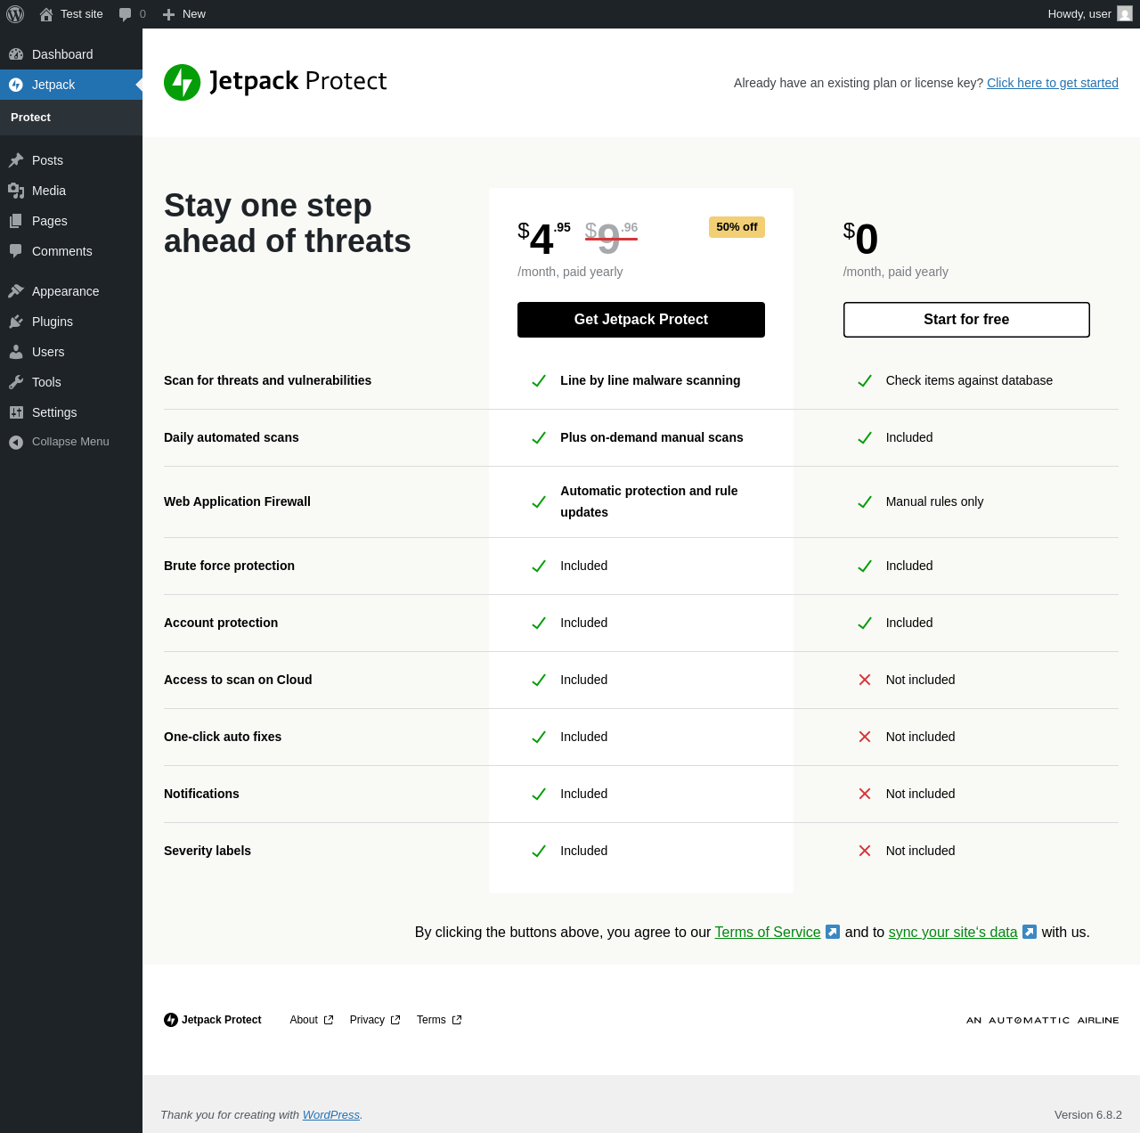The width and height of the screenshot is (1140, 1133).
Task: Click the Media icon in sidebar
Action: [16, 191]
